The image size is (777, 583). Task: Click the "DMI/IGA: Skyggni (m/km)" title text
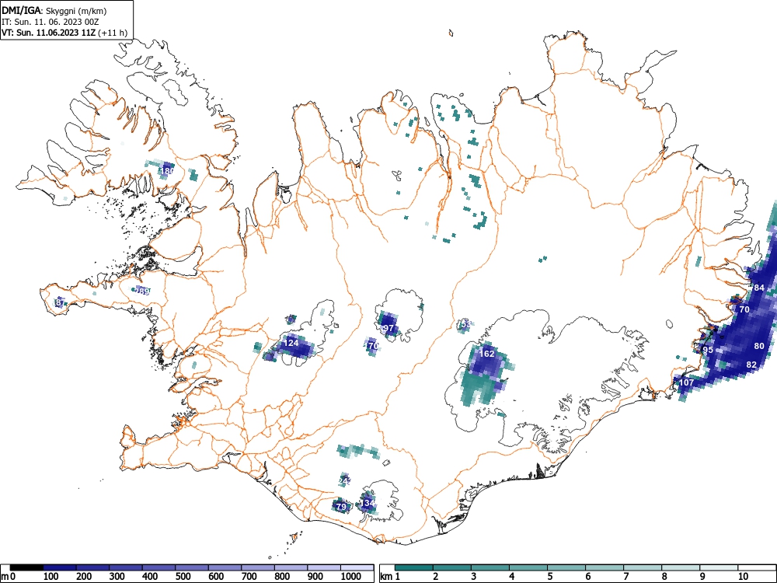point(54,10)
